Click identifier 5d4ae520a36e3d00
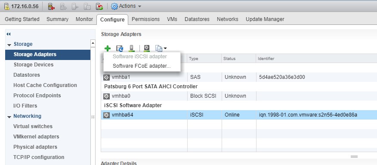 282,77
